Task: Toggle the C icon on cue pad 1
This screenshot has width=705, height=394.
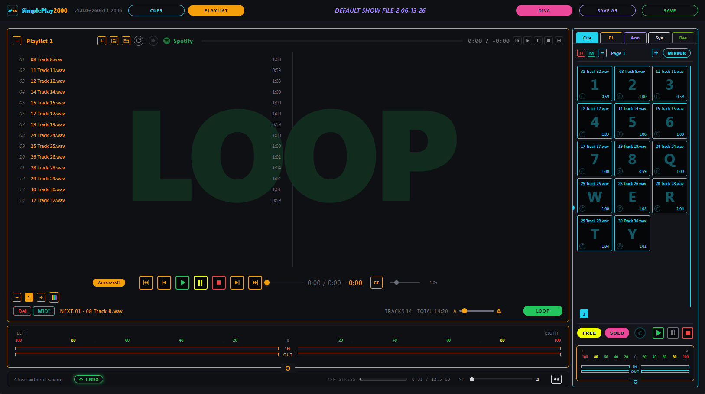Action: click(x=582, y=96)
